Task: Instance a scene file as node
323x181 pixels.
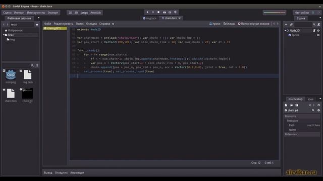Action: click(291, 25)
